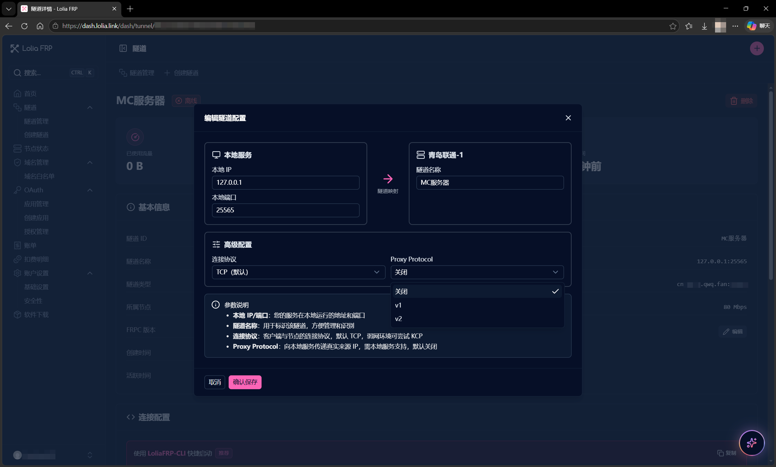Open the browser more options menu
Screen dimensions: 776x467
click(x=735, y=26)
